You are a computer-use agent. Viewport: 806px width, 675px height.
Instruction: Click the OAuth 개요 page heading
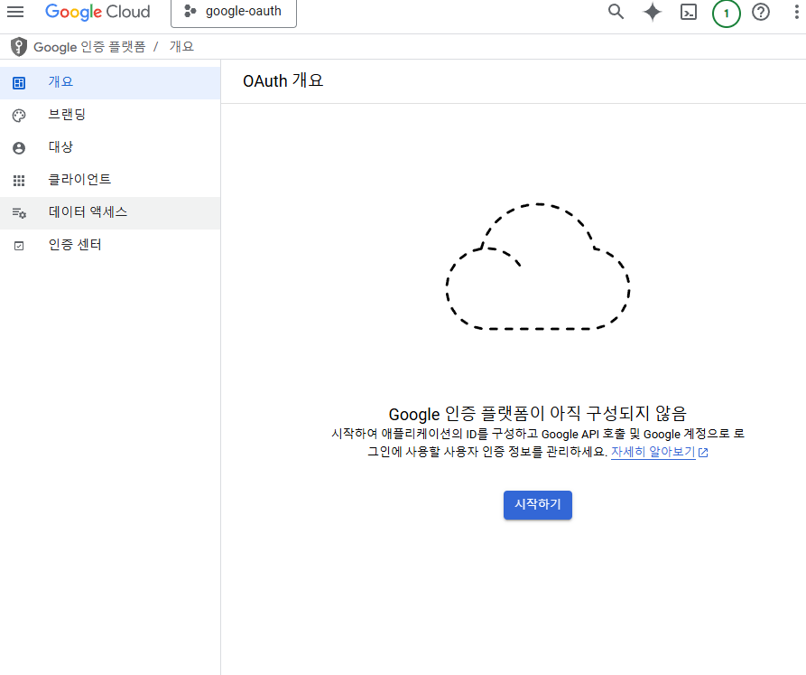click(x=283, y=80)
